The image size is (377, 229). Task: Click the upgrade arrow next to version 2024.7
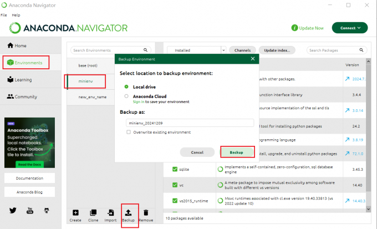click(348, 79)
